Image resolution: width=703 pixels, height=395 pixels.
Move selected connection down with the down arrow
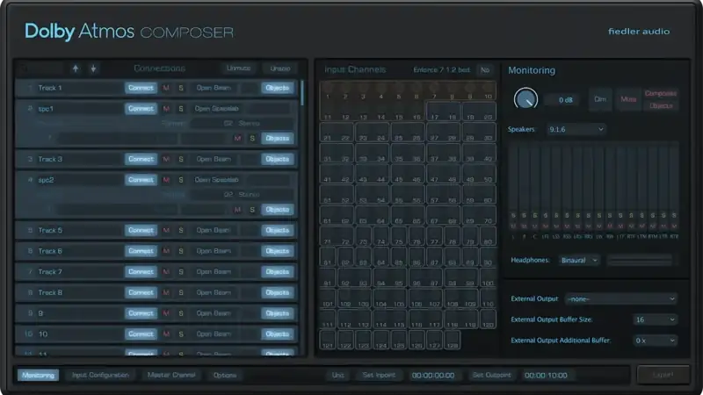coord(93,68)
